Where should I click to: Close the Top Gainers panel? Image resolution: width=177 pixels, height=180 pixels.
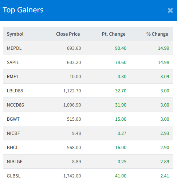(170, 11)
